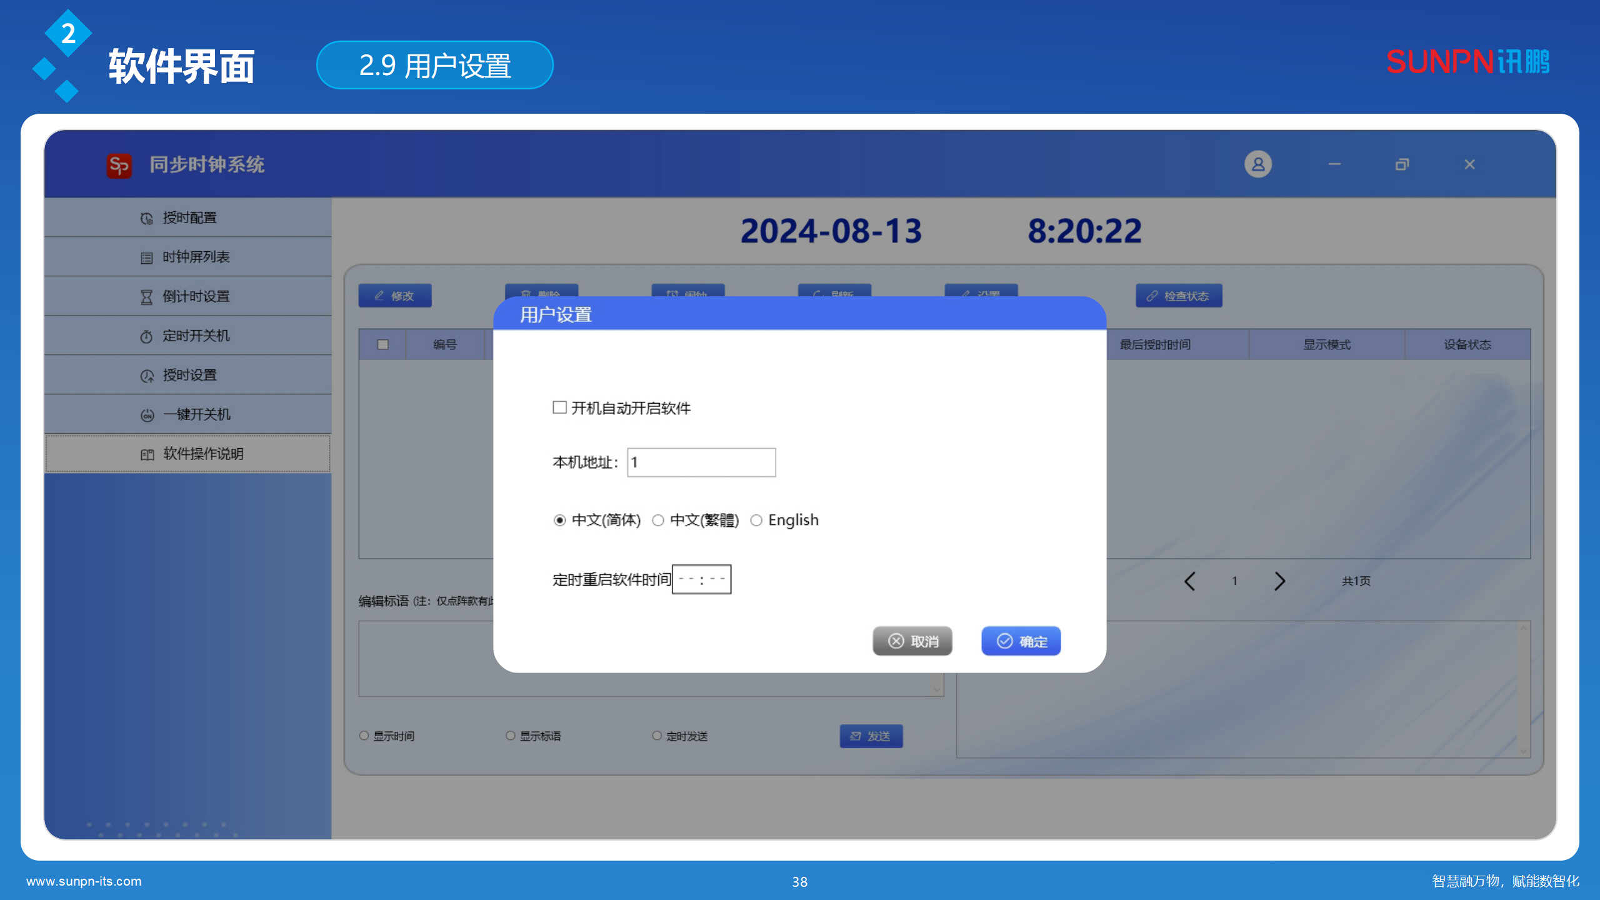Go to previous page with left chevron
Viewport: 1600px width, 900px height.
coord(1189,581)
